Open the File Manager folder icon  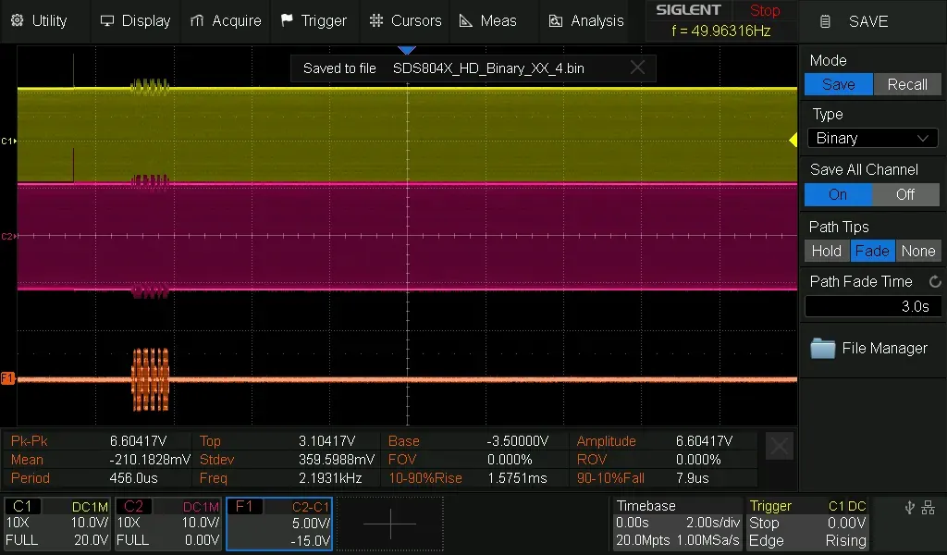tap(822, 348)
